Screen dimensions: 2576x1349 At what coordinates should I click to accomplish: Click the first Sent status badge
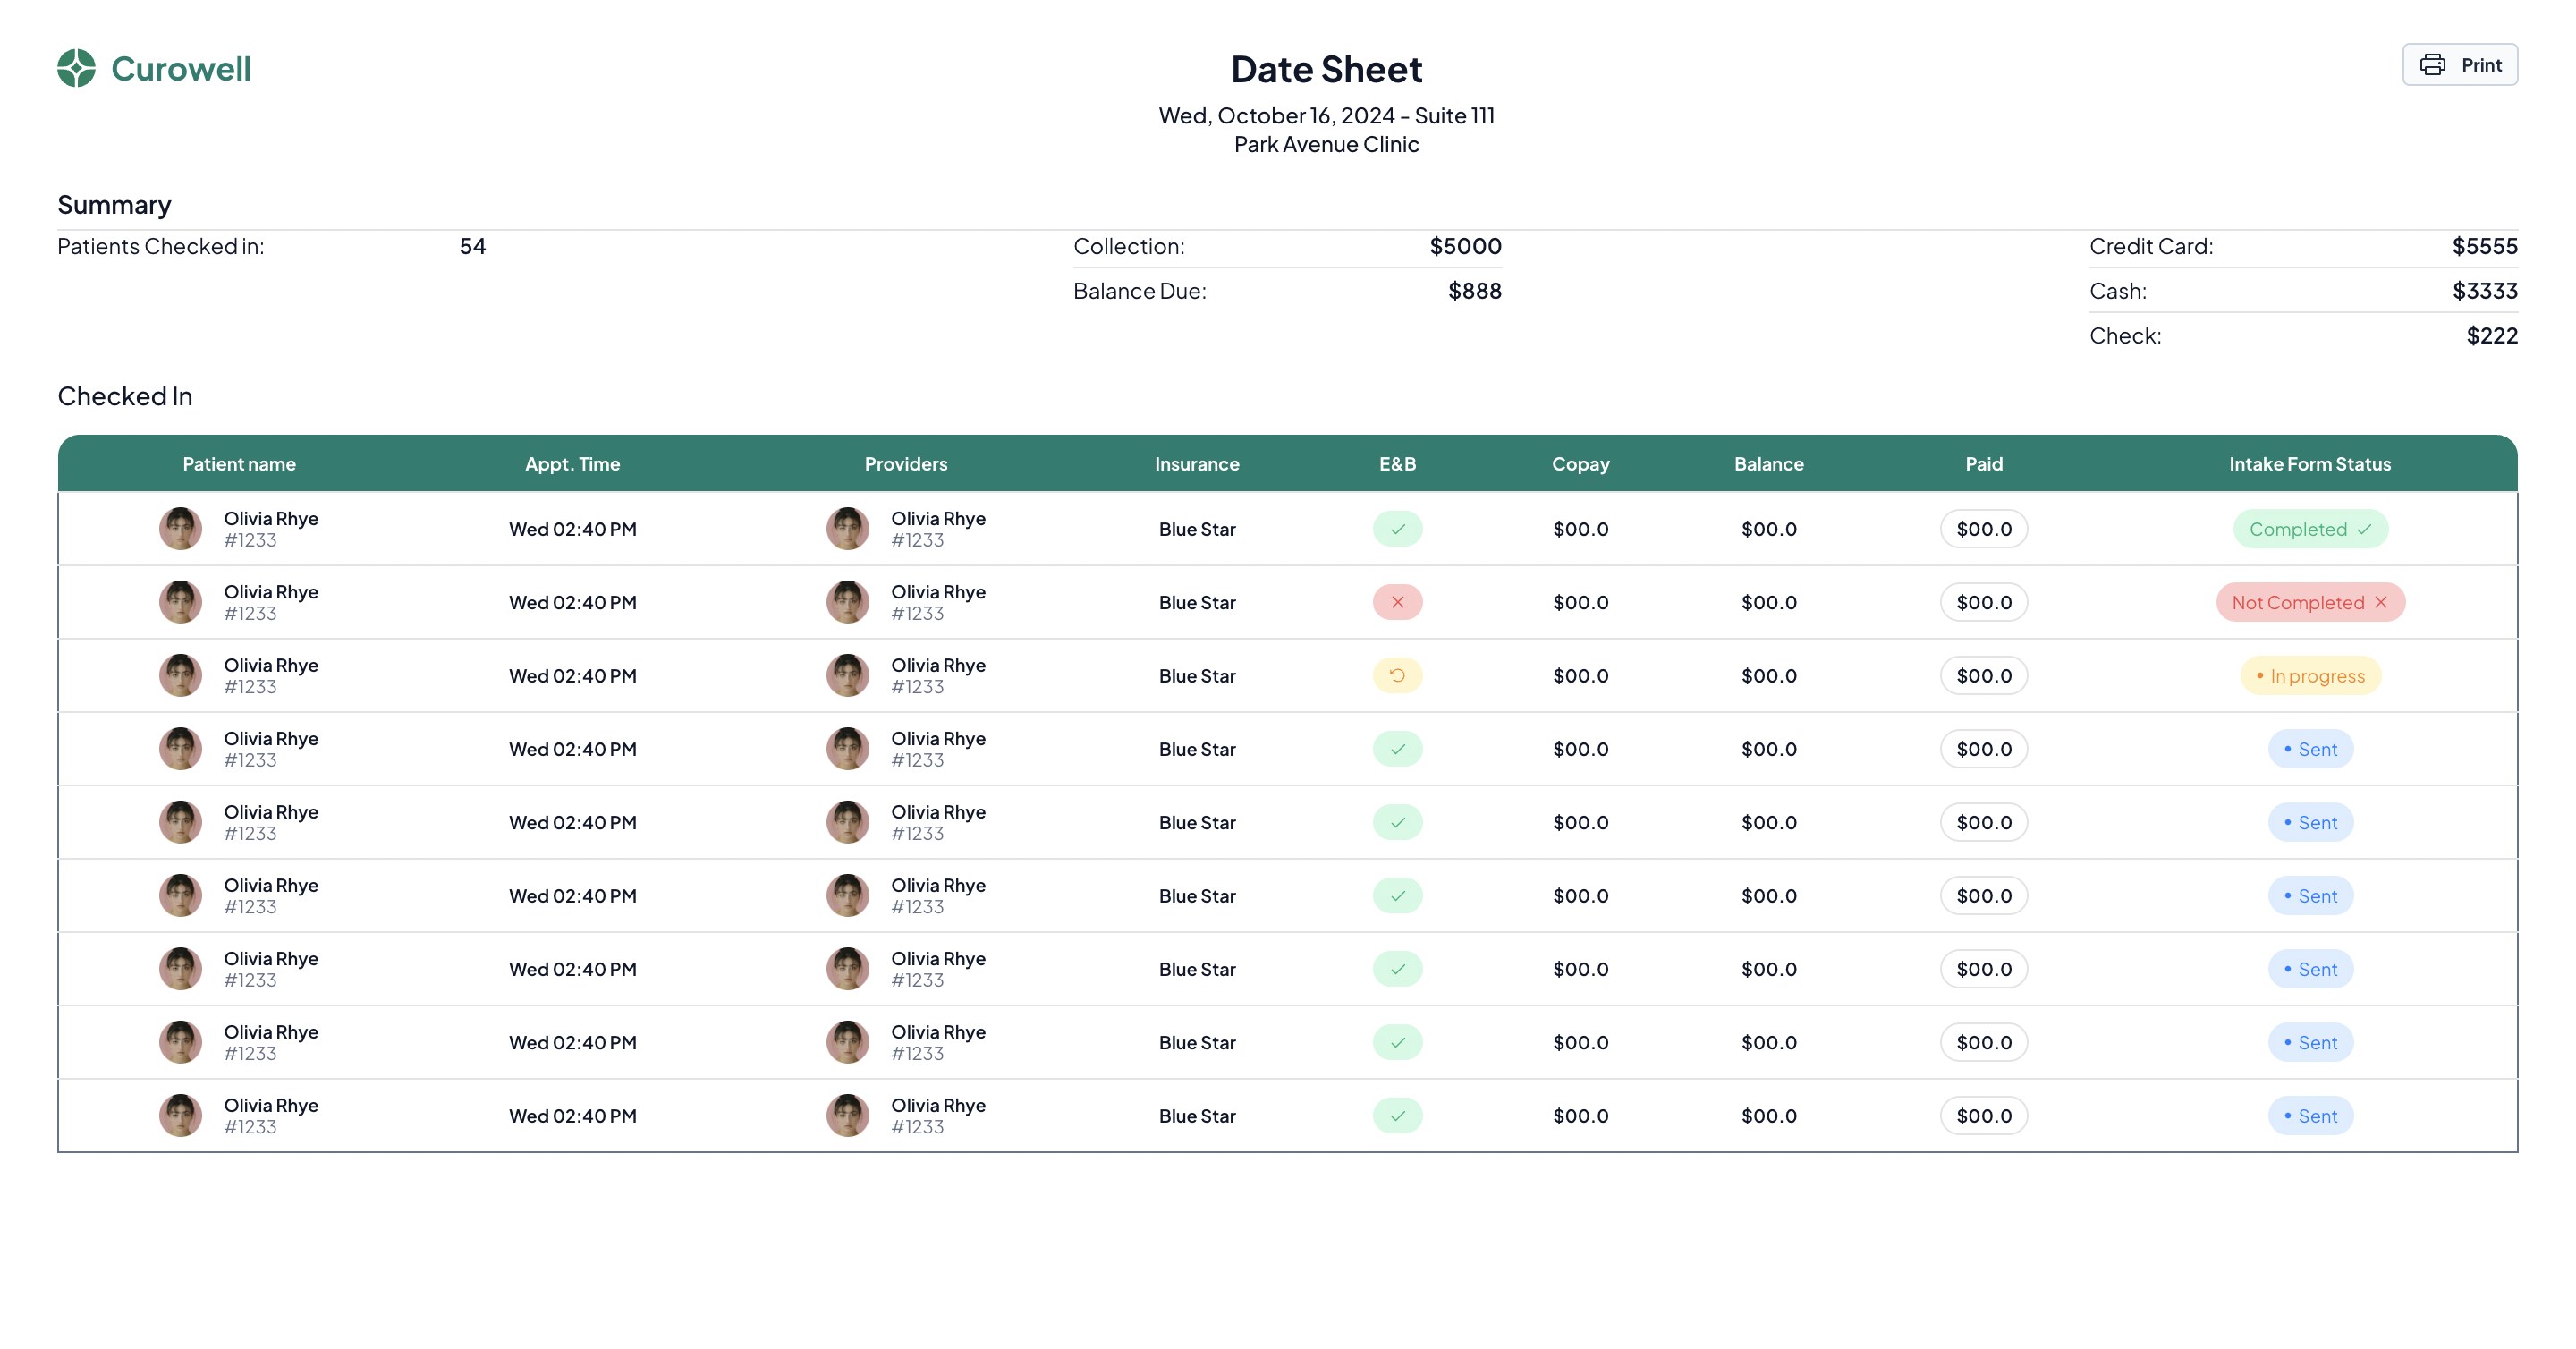pyautogui.click(x=2310, y=749)
